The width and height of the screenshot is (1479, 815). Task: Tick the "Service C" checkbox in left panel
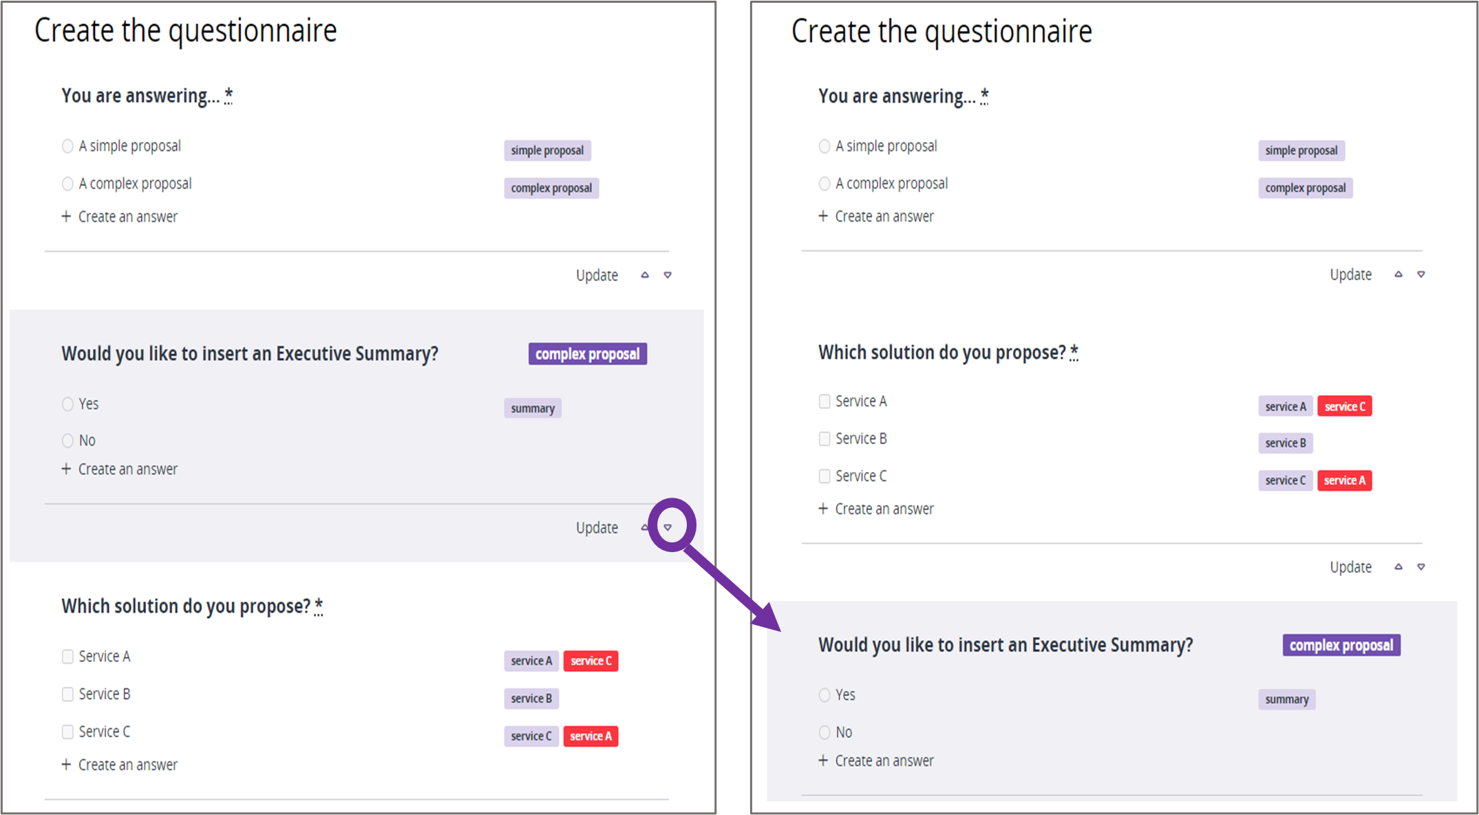coord(67,732)
